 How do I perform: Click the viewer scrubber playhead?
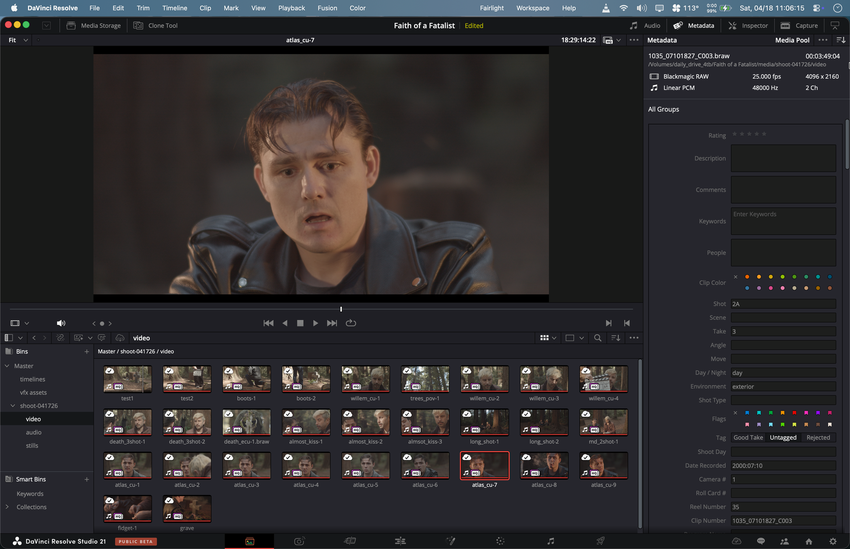pyautogui.click(x=341, y=309)
